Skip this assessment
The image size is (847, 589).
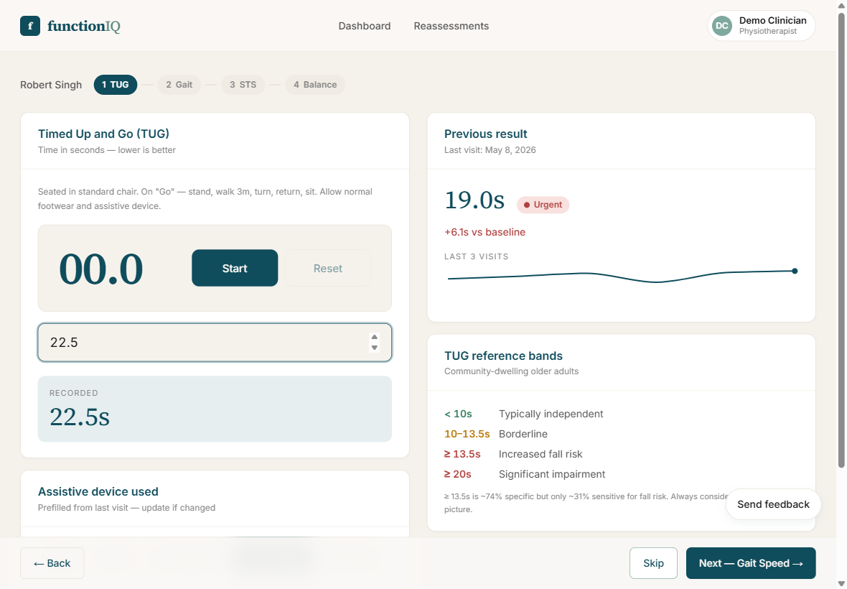click(x=653, y=563)
